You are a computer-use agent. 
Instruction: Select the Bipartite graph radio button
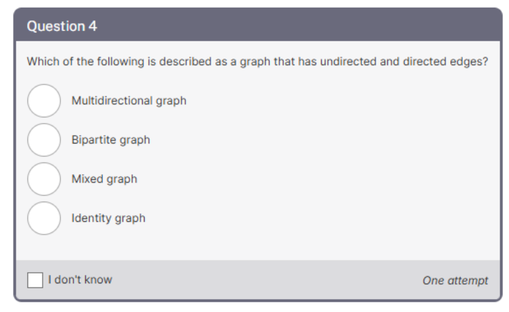(44, 140)
